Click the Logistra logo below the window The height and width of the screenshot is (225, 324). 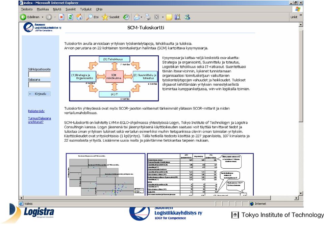point(32,213)
